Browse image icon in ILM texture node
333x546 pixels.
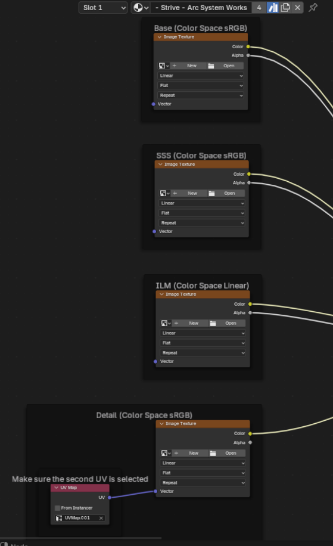(166, 323)
